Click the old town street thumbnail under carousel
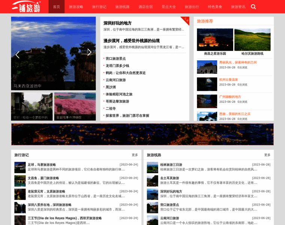 [x=32, y=106]
